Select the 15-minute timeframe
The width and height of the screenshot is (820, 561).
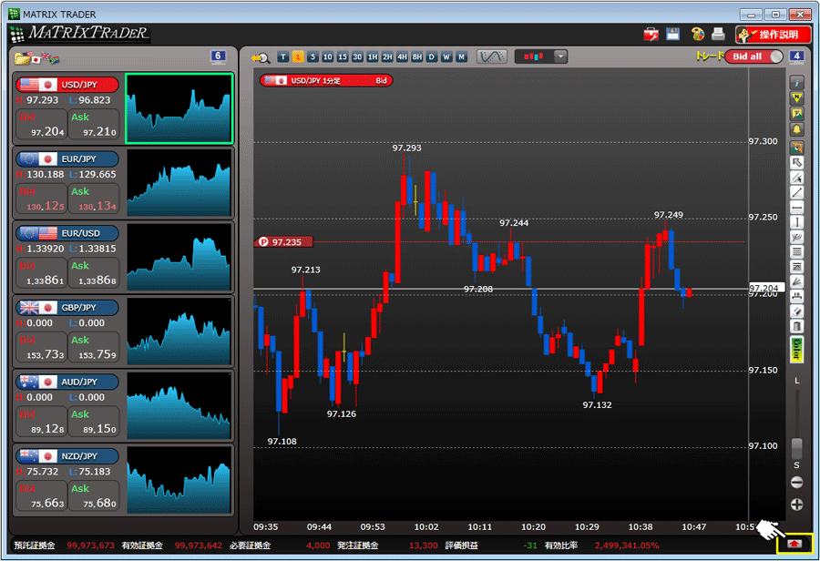click(x=343, y=57)
